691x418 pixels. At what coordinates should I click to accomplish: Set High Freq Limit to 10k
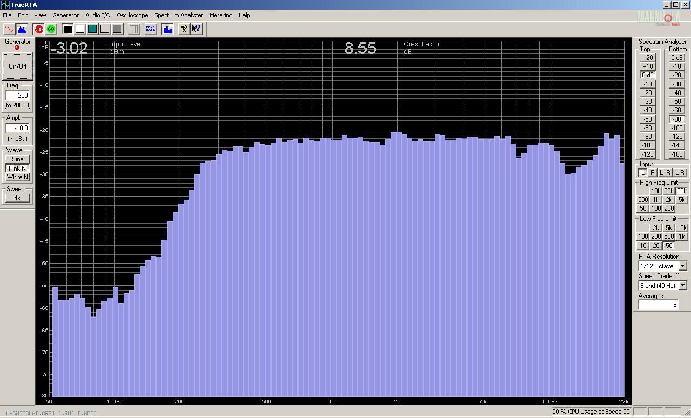pos(656,191)
